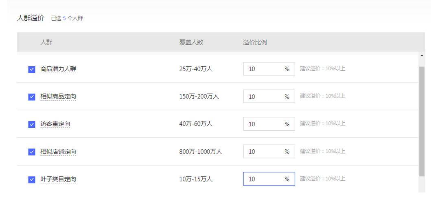431x203 pixels.
Task: Click the 相似商品定向 premium percentage field
Action: pos(269,96)
